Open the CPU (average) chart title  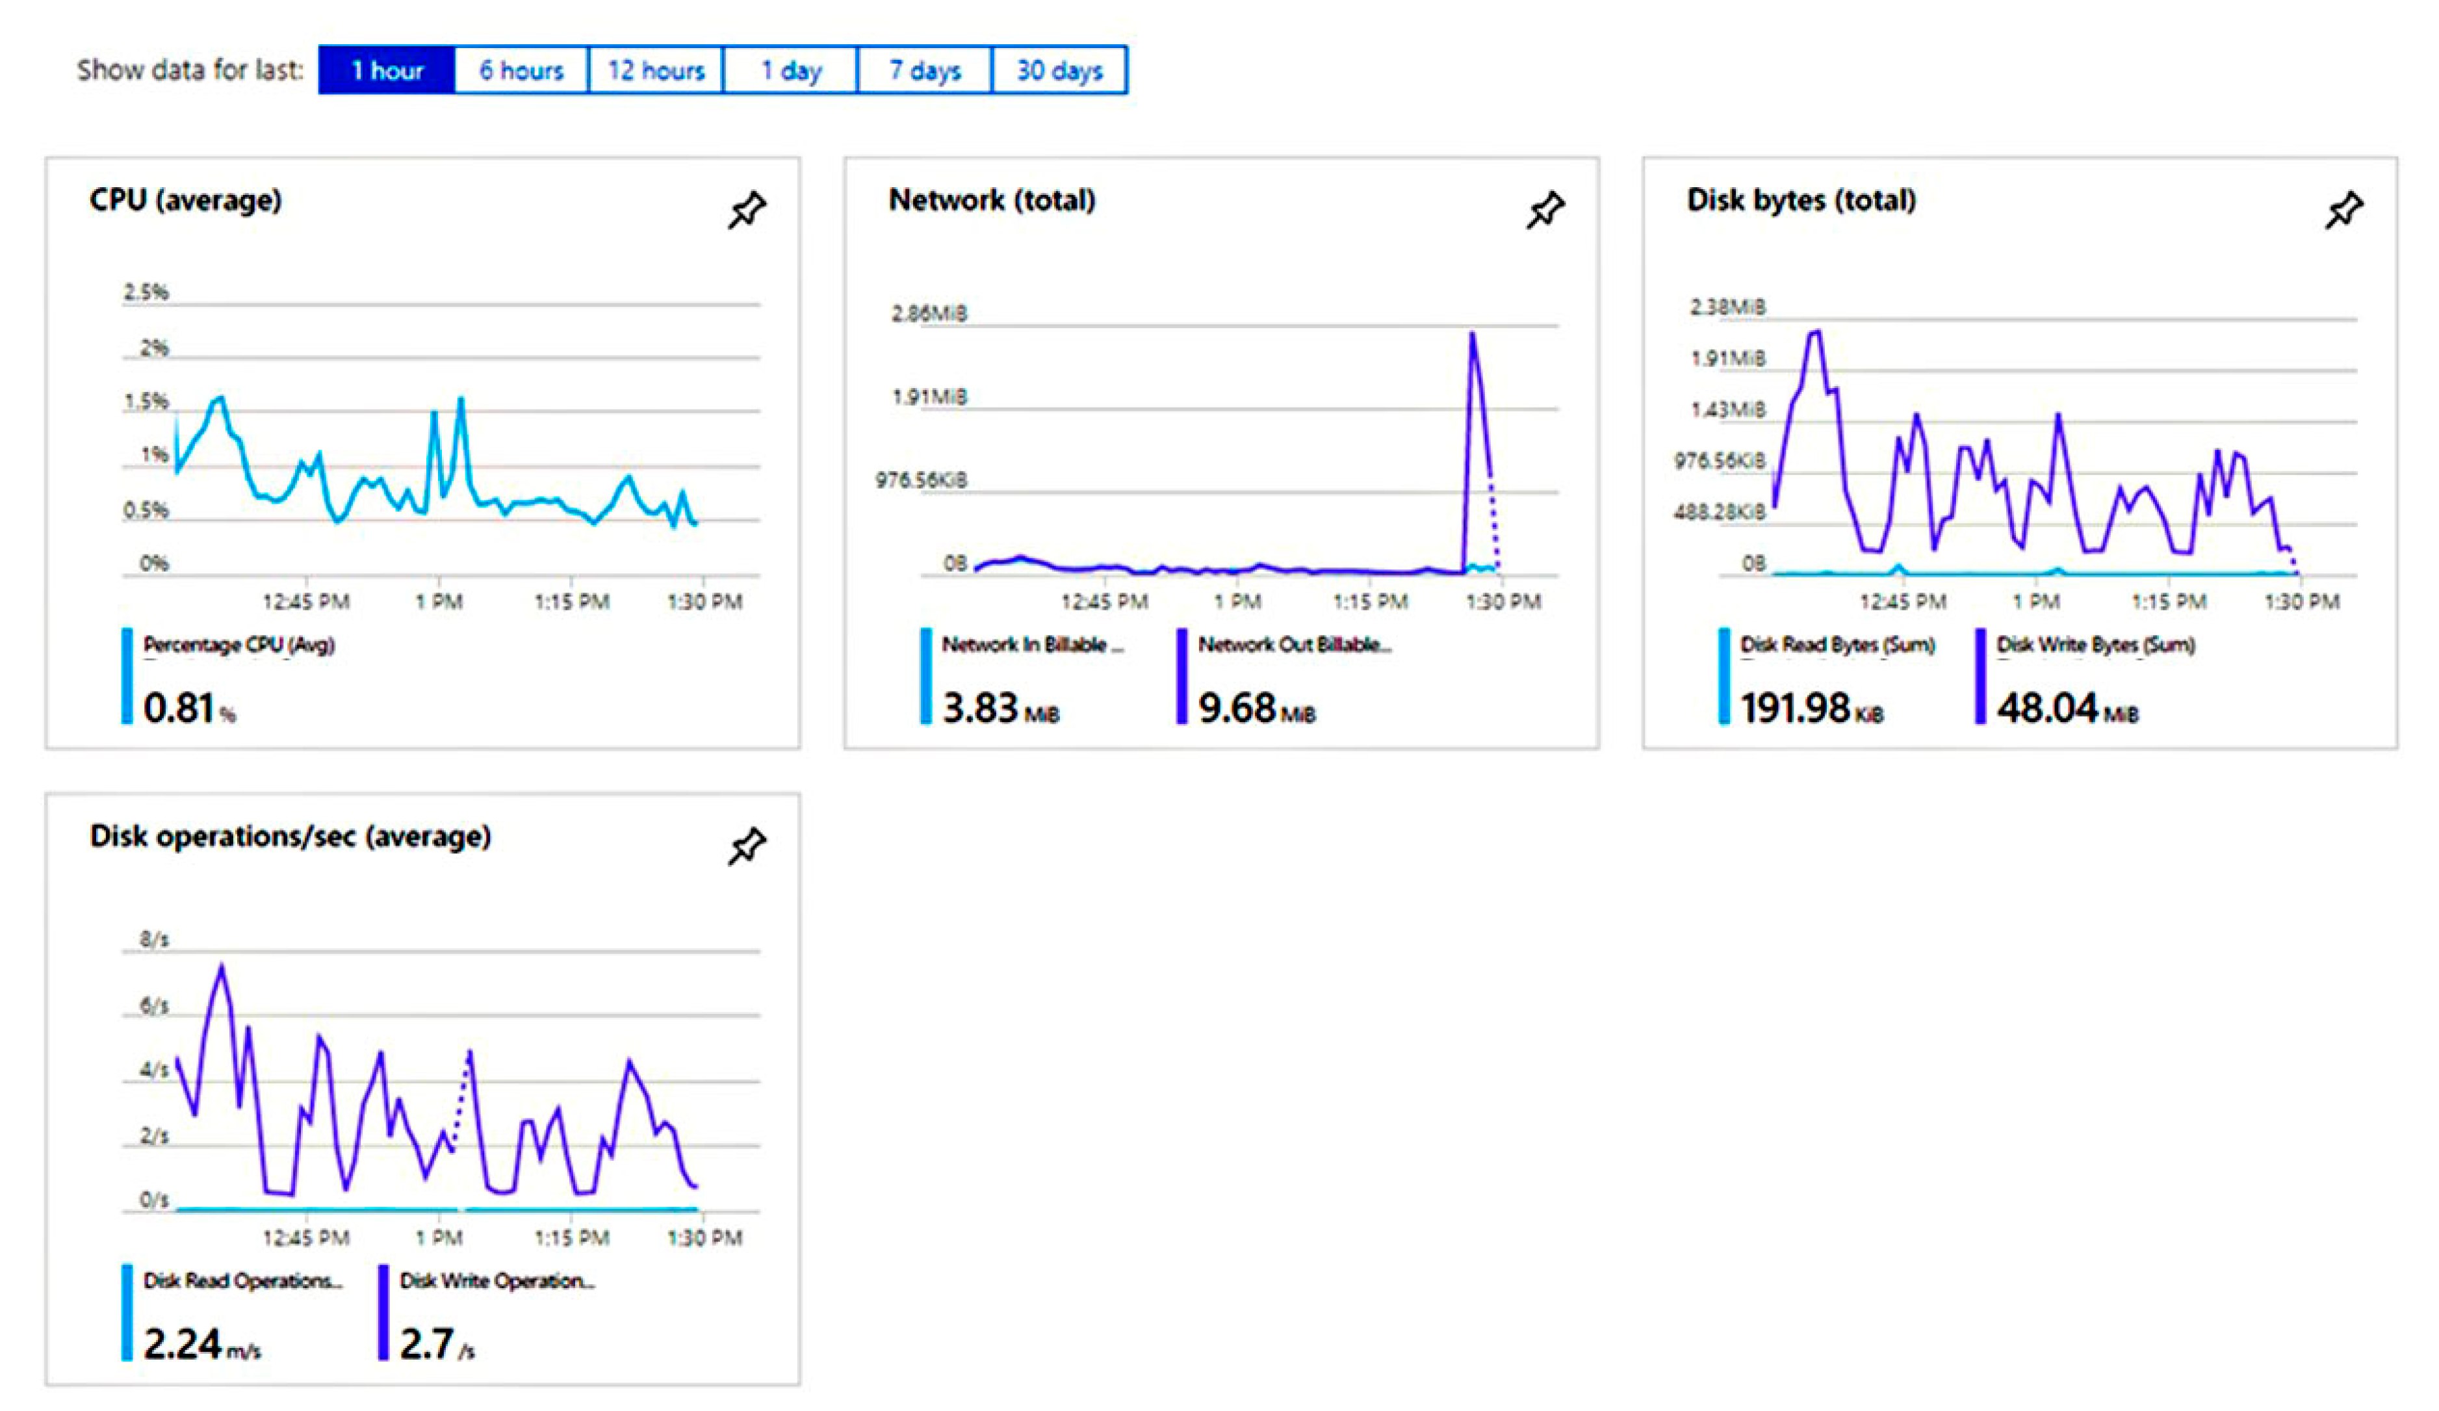coord(186,200)
